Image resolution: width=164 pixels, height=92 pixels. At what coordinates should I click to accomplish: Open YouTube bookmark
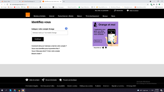tap(17, 7)
